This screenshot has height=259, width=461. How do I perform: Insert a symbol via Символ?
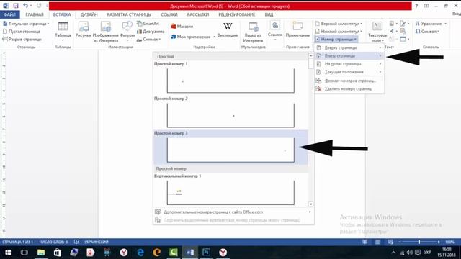coord(427,32)
